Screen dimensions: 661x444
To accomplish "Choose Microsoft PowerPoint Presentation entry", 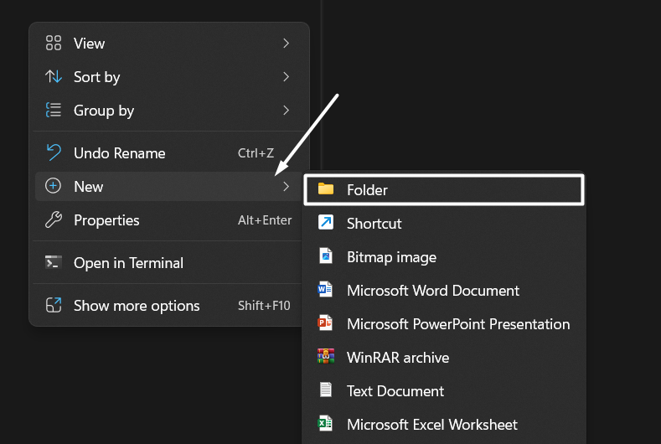I will coord(458,324).
